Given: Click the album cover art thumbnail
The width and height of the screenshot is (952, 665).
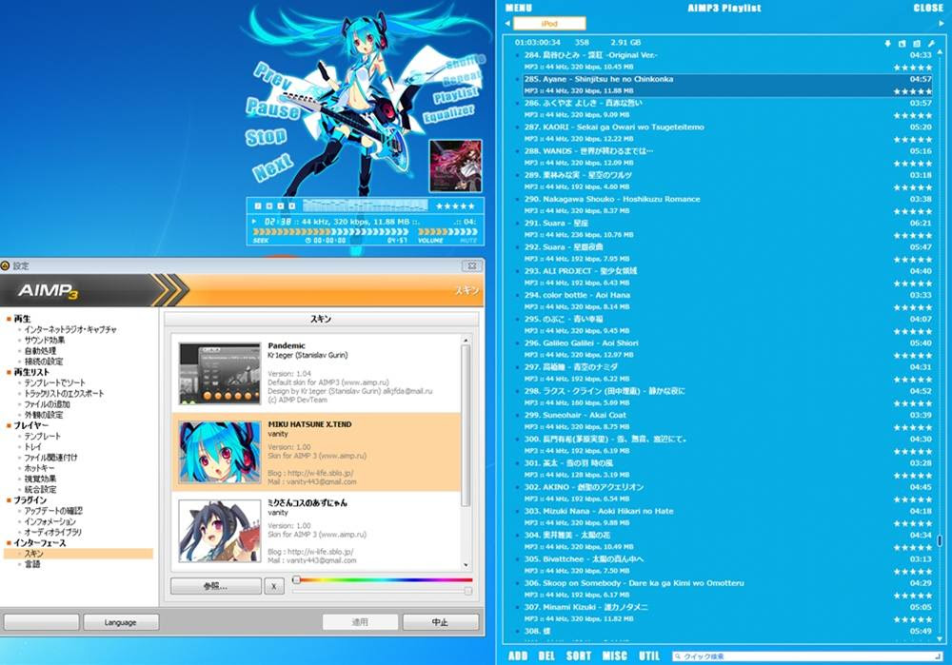Looking at the screenshot, I should [455, 166].
